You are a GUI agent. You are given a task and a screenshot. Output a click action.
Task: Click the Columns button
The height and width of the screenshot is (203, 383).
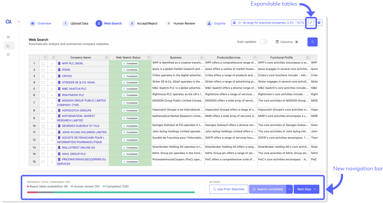click(x=287, y=42)
